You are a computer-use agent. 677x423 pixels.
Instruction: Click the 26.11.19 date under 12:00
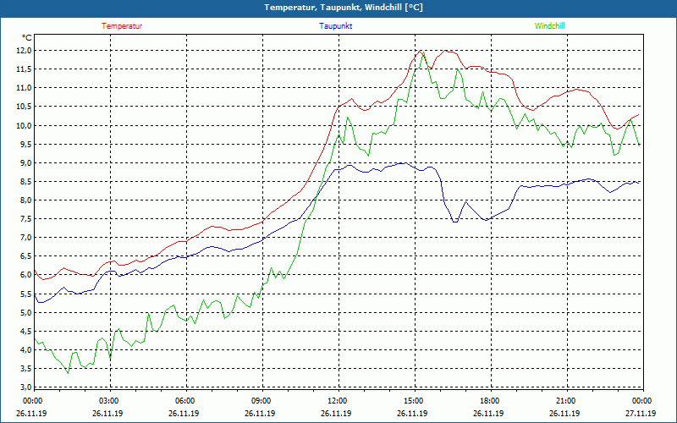click(x=336, y=414)
